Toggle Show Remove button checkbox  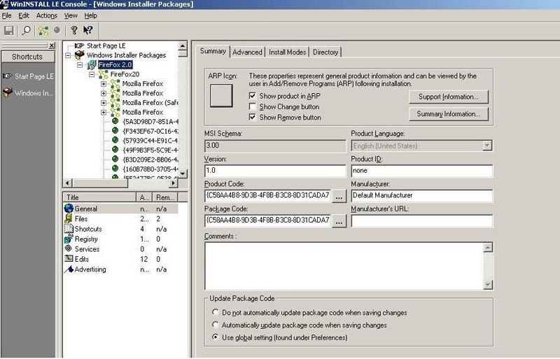click(253, 117)
